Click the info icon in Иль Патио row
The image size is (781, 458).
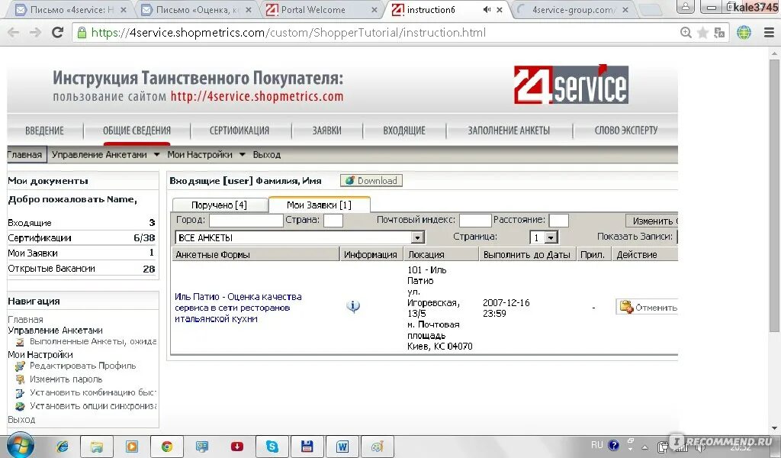[352, 307]
